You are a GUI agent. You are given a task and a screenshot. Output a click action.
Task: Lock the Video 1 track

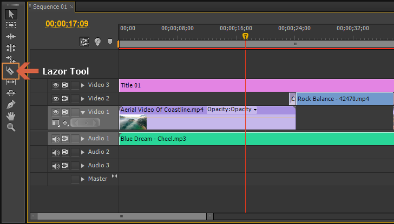pos(75,112)
